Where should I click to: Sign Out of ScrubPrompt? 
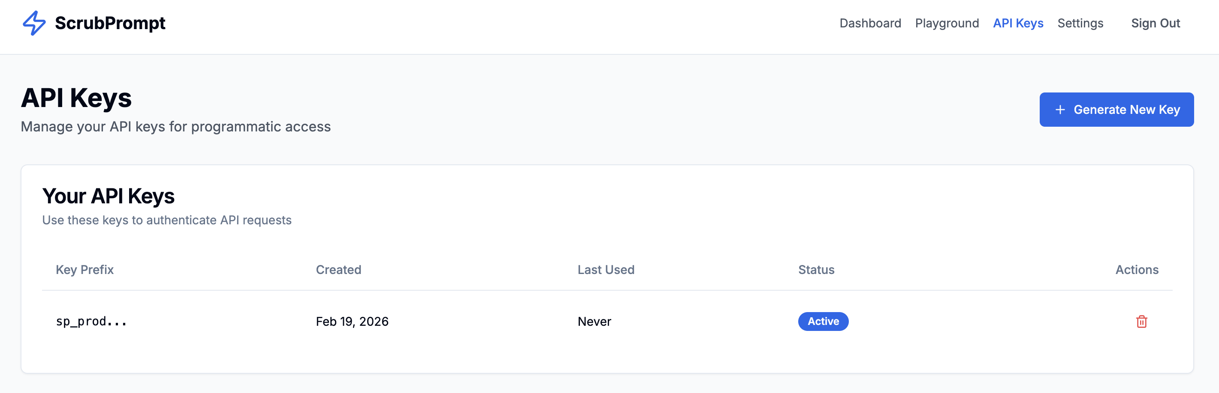click(1156, 23)
